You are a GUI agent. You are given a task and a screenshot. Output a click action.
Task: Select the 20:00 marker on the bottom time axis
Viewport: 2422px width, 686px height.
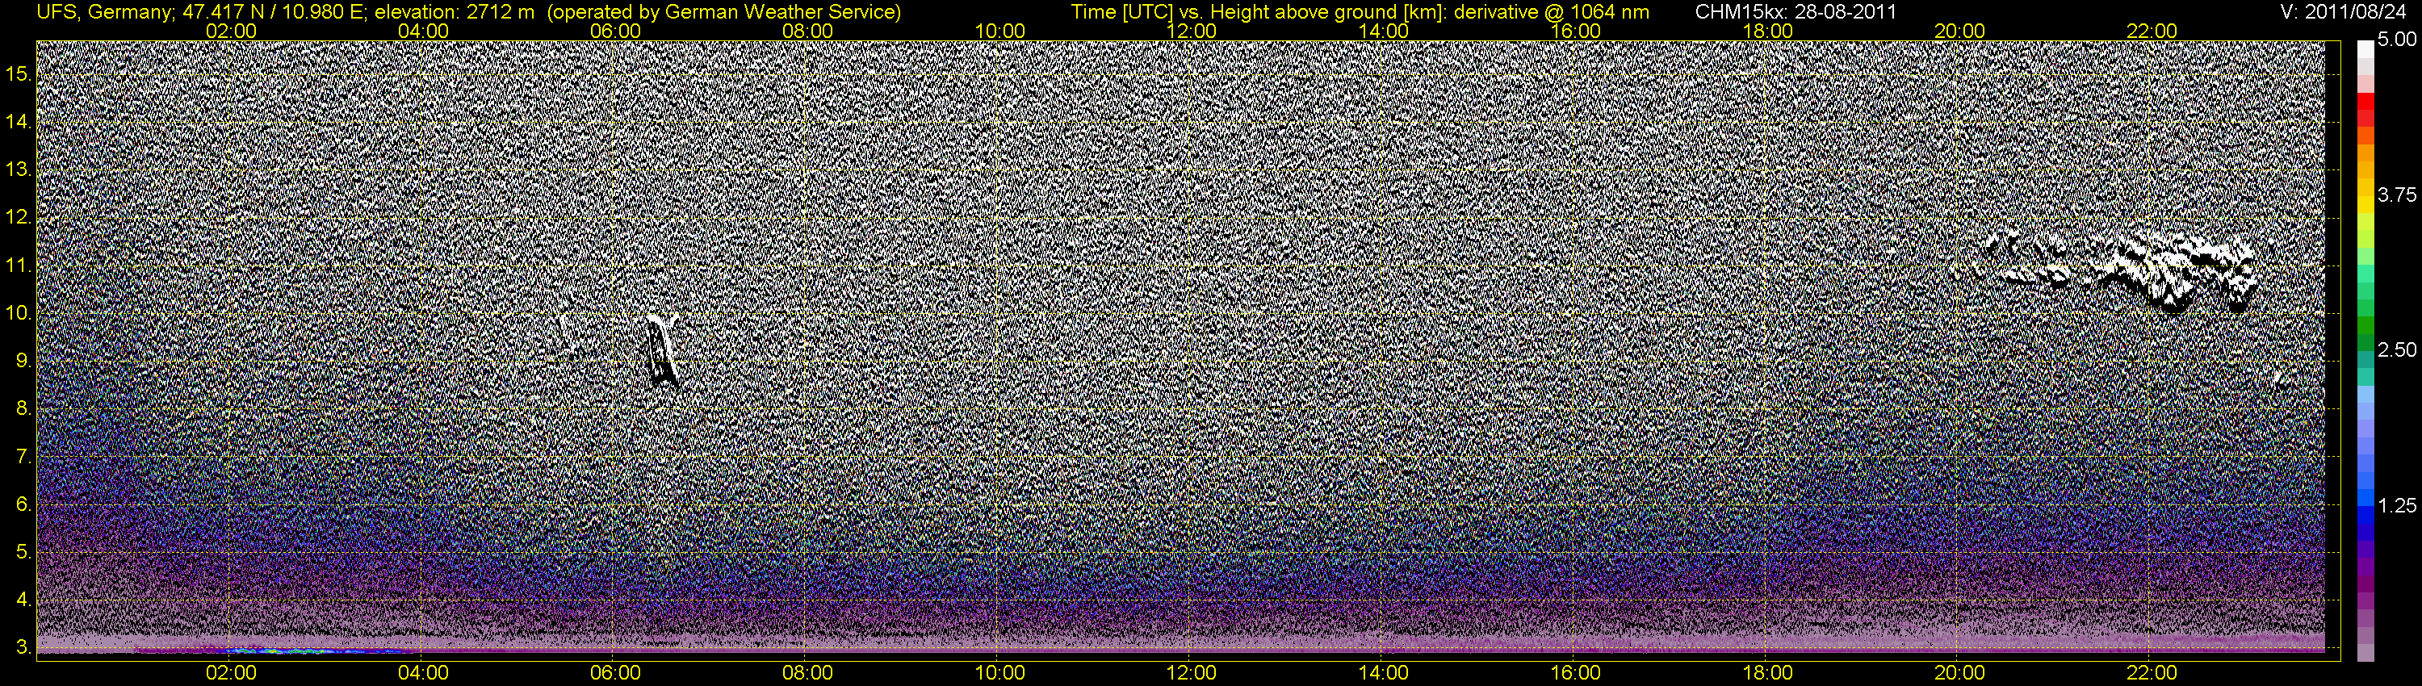tap(1959, 674)
